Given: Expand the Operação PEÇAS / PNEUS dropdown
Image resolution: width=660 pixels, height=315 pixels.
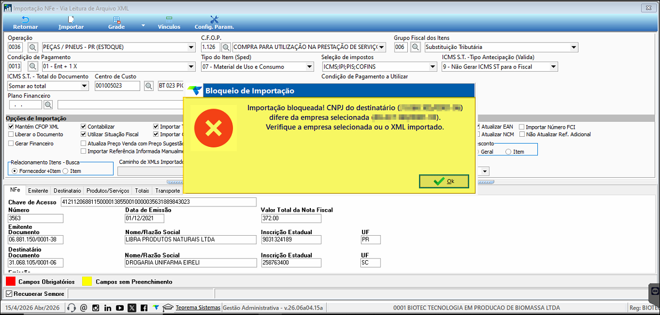Looking at the screenshot, I should click(191, 47).
